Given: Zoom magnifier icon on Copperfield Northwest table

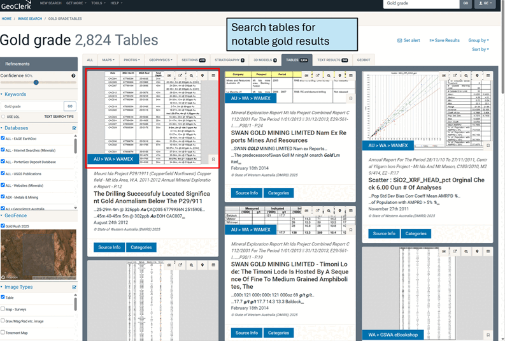Looking at the screenshot, I should (191, 75).
